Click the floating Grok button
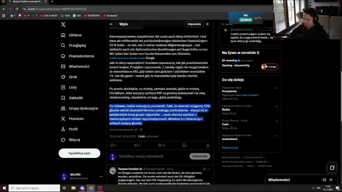Viewport: 342px width, 192px height. [x=332, y=168]
